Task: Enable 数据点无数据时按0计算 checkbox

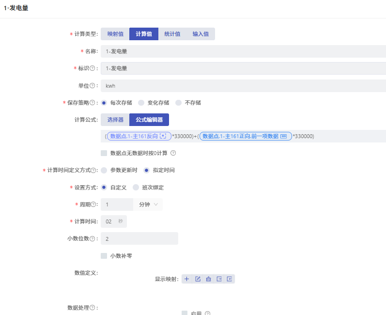Action: pos(104,153)
